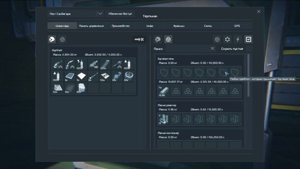Select the 30x metal grid item

pos(70,88)
